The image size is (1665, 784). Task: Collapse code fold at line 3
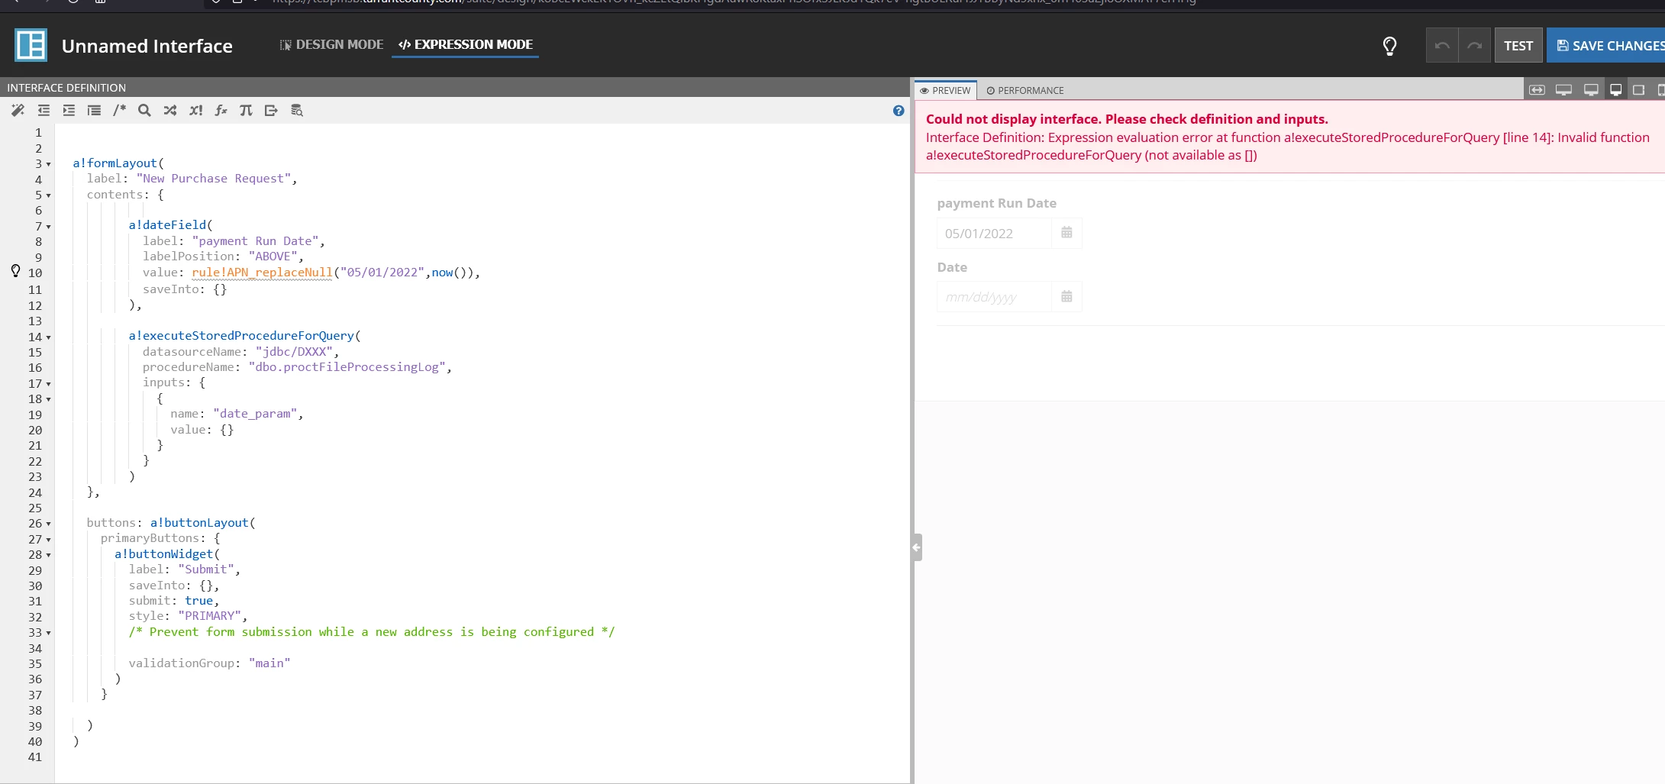[49, 164]
